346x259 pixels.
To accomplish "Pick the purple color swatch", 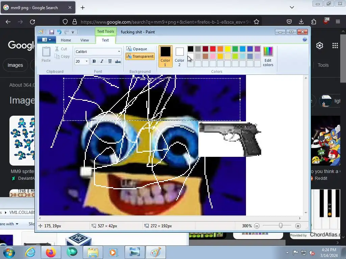I will pyautogui.click(x=257, y=49).
